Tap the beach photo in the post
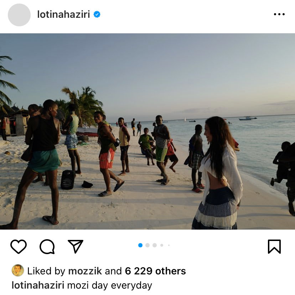Screen dimensions: 295x295 click(147, 131)
